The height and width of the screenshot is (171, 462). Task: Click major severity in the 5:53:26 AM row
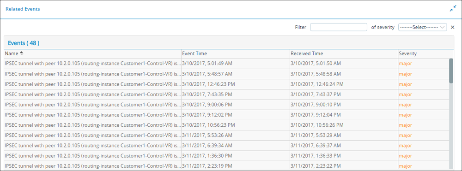pos(406,136)
